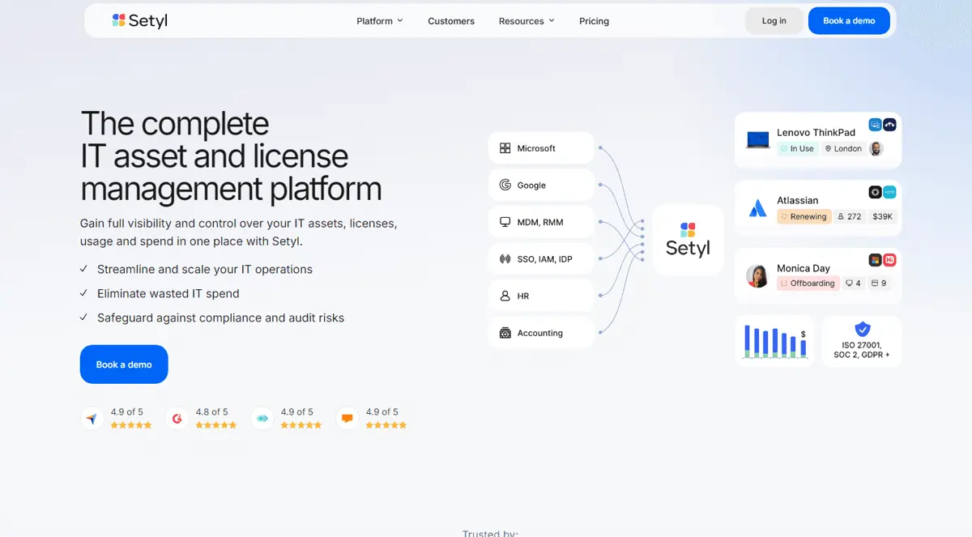Click the colorful squares badge on Monica card
The image size is (972, 537).
[875, 260]
